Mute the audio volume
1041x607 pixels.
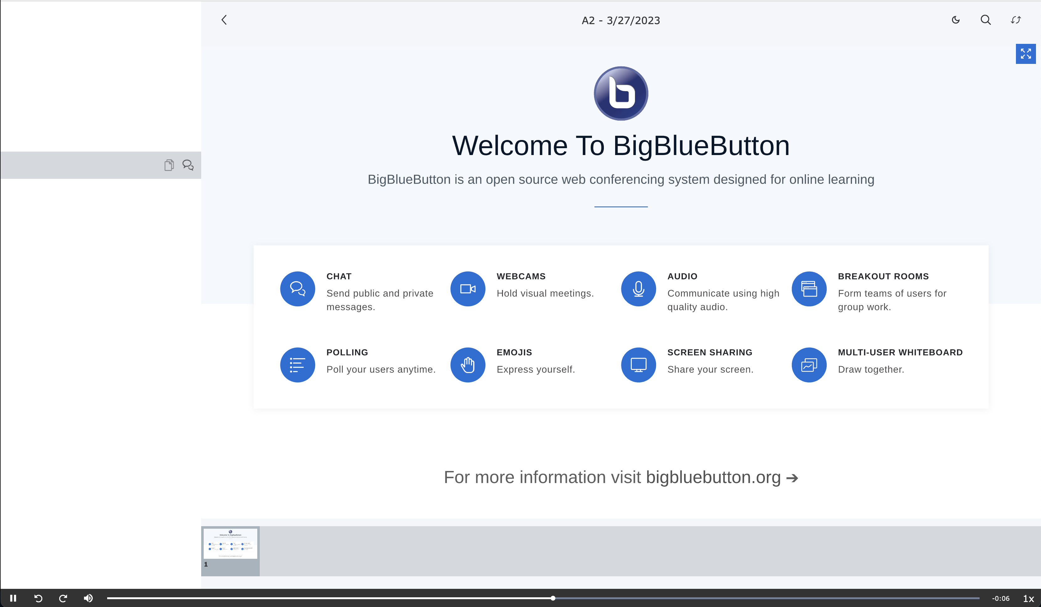(x=88, y=598)
